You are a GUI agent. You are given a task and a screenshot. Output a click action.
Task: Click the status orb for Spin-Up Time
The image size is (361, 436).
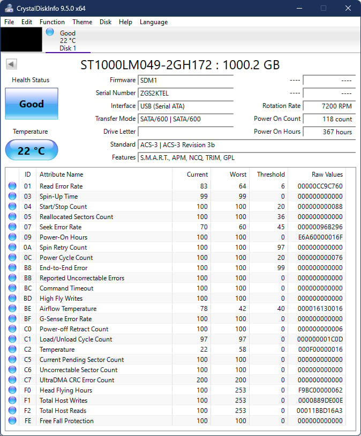pos(12,196)
